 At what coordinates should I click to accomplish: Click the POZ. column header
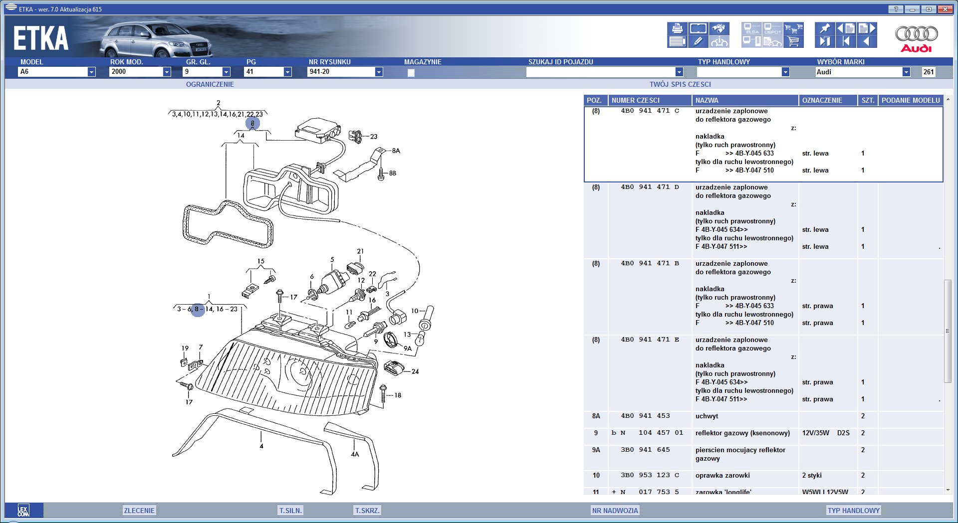coord(596,100)
